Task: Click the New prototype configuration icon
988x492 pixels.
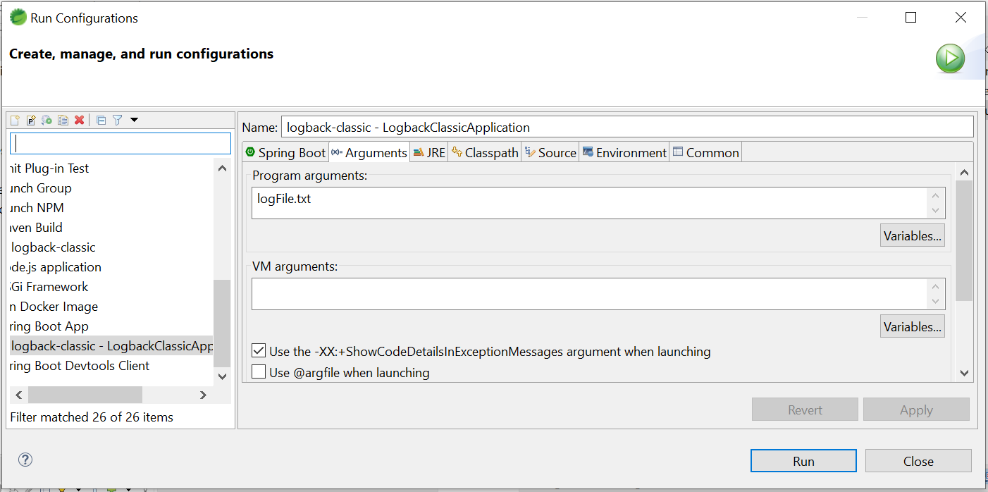Action: (31, 121)
